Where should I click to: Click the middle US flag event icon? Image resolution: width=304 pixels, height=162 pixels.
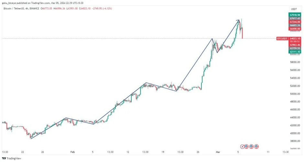(x=252, y=147)
